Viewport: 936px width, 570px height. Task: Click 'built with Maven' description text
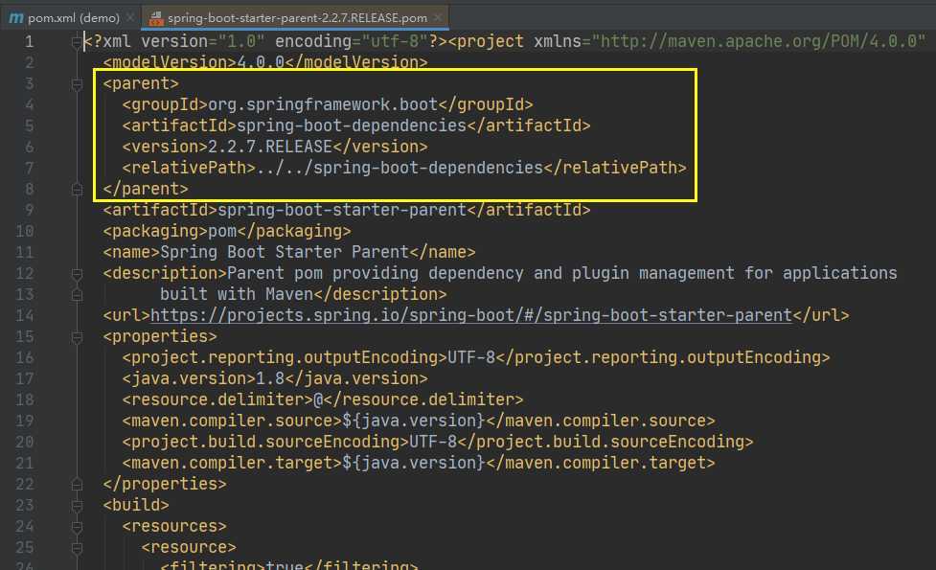click(x=237, y=294)
